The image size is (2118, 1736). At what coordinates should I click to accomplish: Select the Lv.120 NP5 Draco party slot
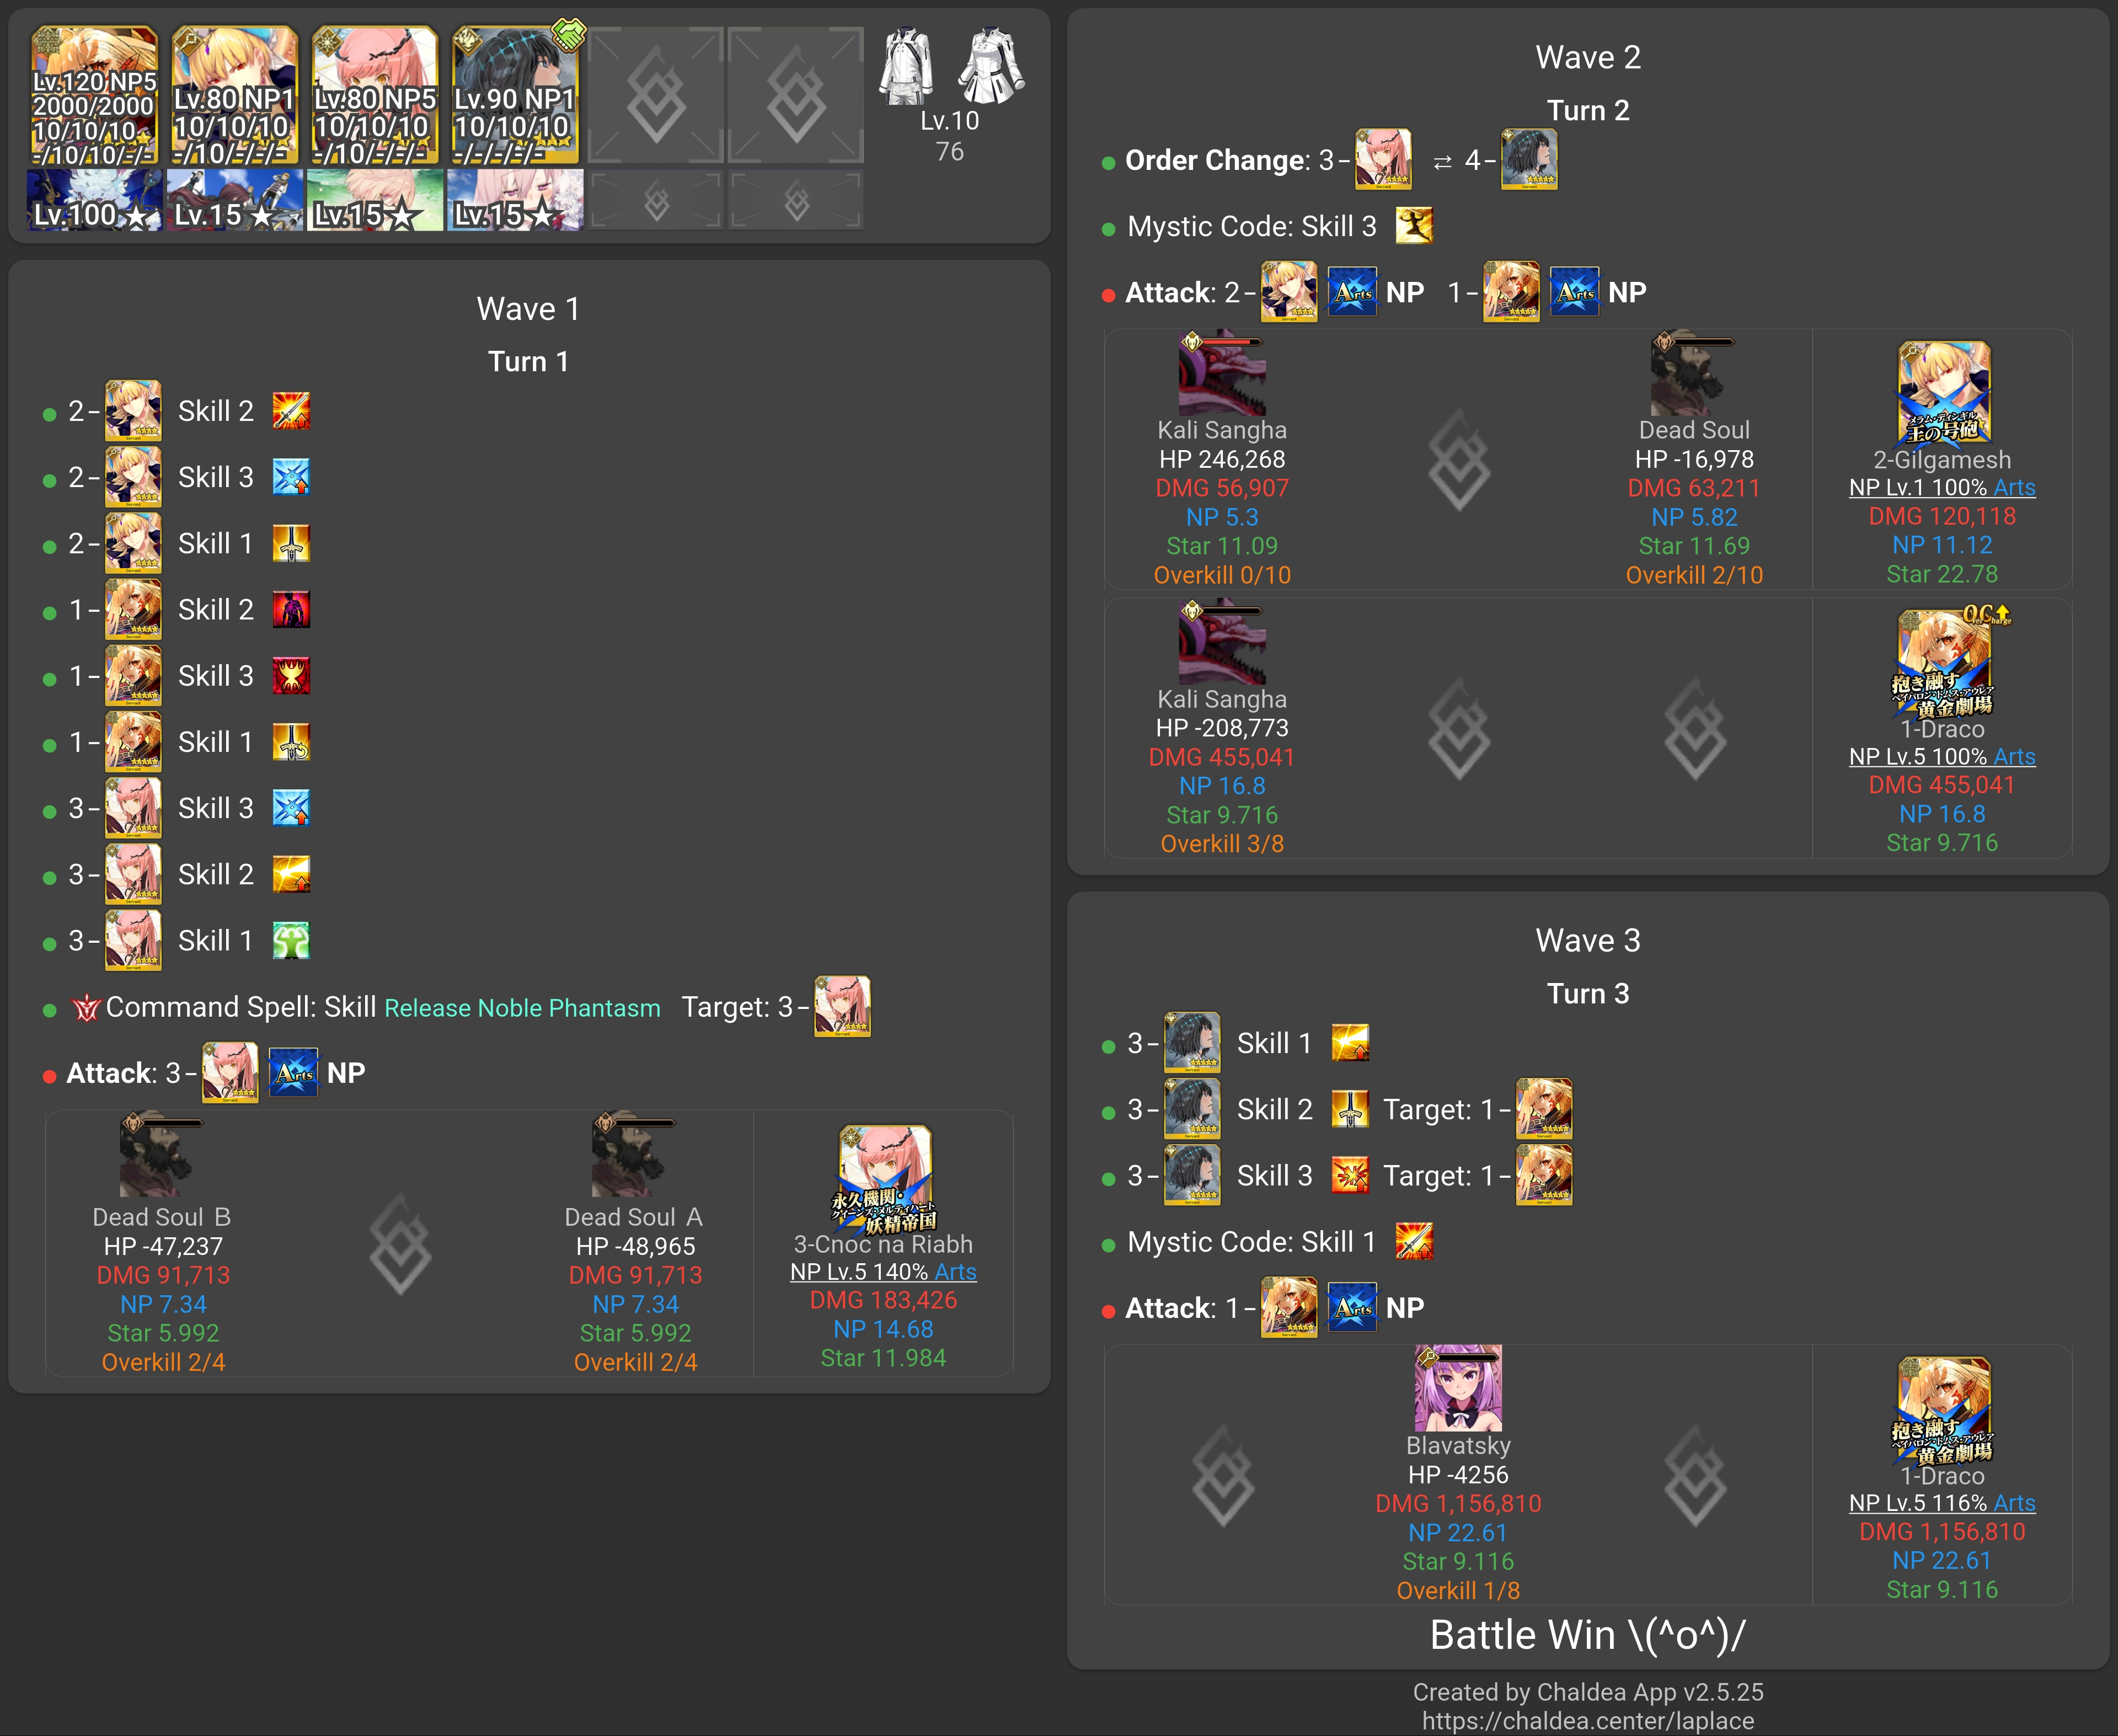point(94,96)
